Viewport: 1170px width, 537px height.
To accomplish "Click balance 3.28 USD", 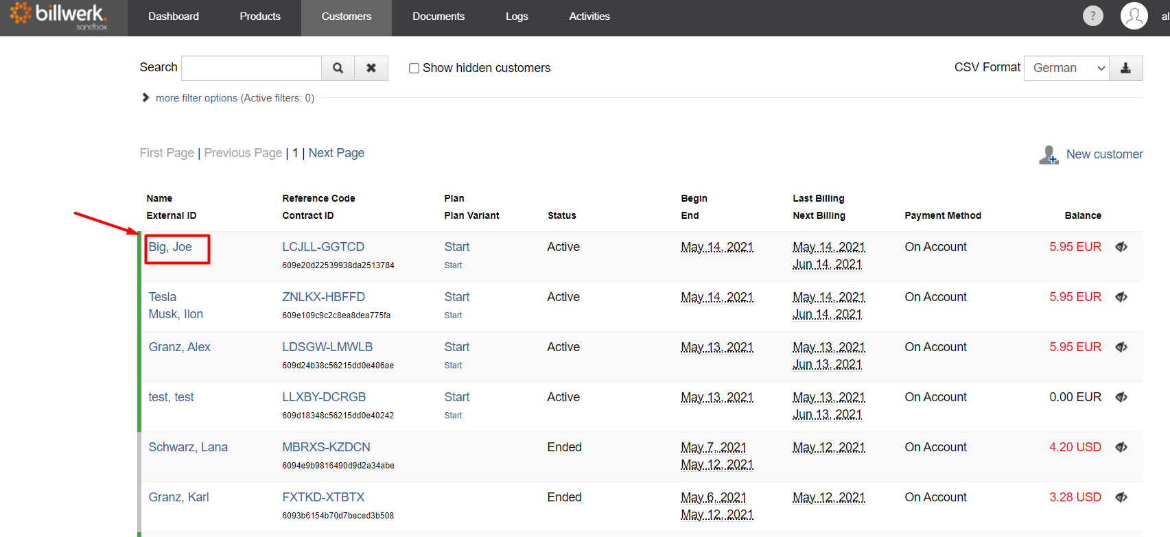I will click(x=1075, y=497).
